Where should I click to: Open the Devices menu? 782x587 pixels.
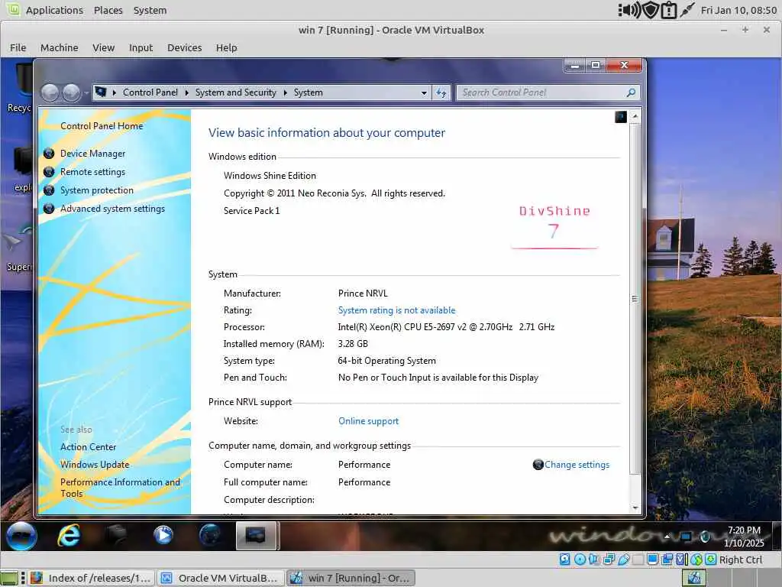[x=185, y=48]
